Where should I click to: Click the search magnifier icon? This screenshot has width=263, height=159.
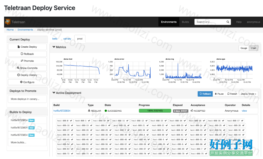[228, 22]
